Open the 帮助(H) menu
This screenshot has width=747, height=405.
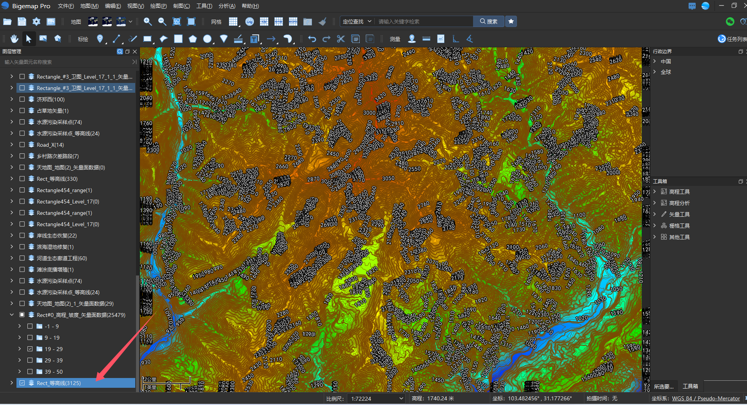(250, 6)
